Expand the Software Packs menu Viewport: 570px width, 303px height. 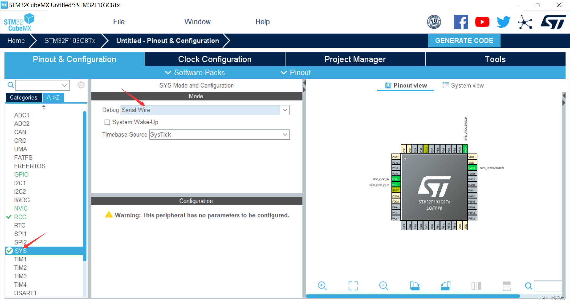tap(195, 72)
